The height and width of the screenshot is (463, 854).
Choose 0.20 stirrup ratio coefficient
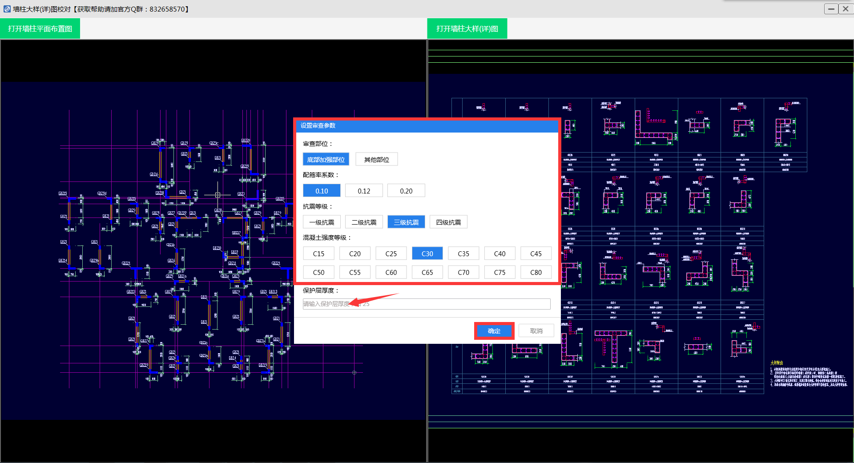(x=406, y=191)
